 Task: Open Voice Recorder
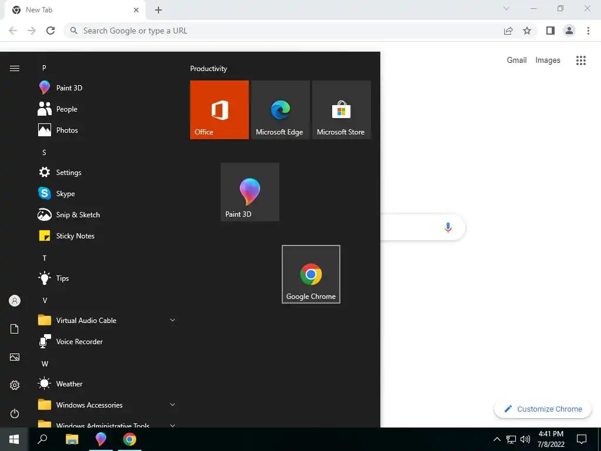[x=106, y=341]
